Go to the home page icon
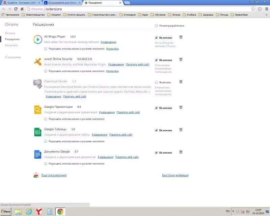Image resolution: width=270 pixels, height=216 pixels. point(22,9)
